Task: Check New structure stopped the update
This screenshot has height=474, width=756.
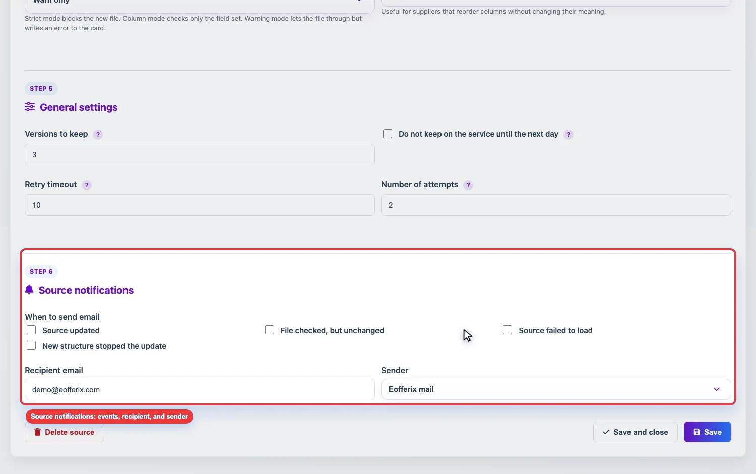Action: [x=31, y=345]
